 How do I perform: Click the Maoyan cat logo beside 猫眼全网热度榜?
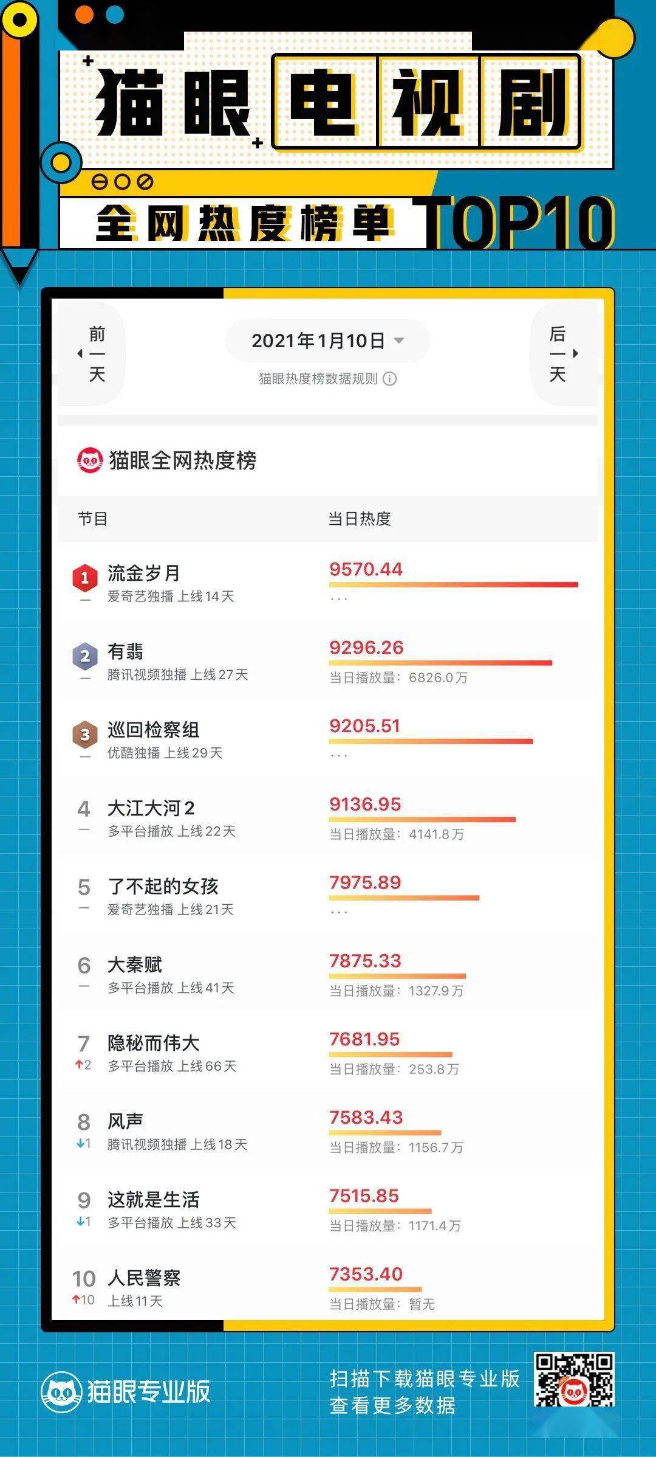90,460
